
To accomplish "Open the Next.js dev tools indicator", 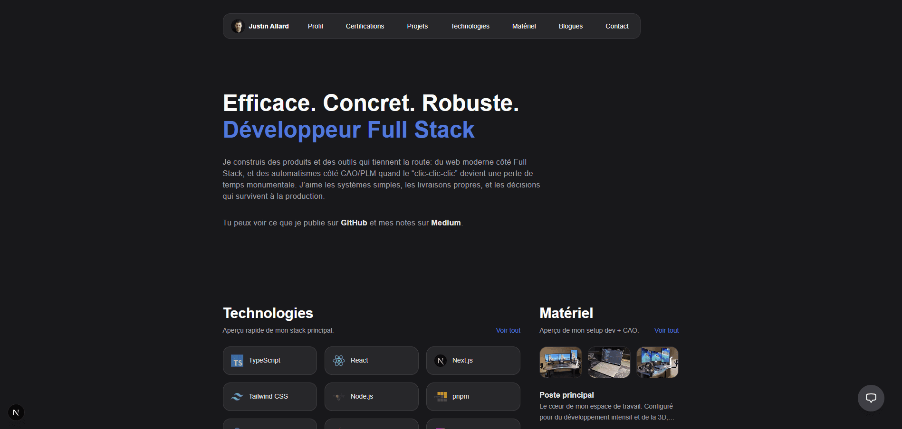I will point(16,412).
